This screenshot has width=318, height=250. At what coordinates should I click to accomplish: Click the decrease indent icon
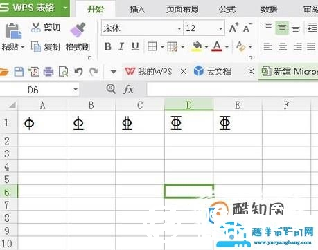tap(312, 28)
